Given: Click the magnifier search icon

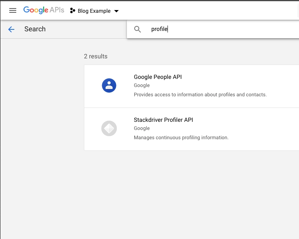Looking at the screenshot, I should [x=137, y=29].
